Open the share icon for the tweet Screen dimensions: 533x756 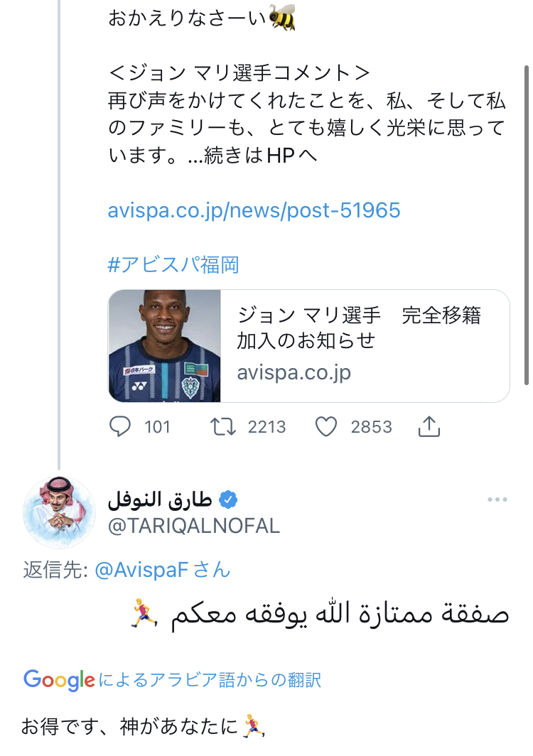(x=429, y=426)
